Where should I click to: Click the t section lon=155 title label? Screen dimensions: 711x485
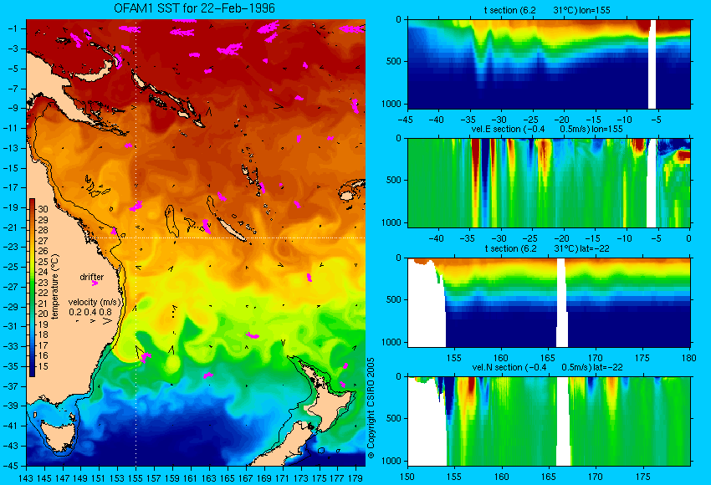point(547,10)
